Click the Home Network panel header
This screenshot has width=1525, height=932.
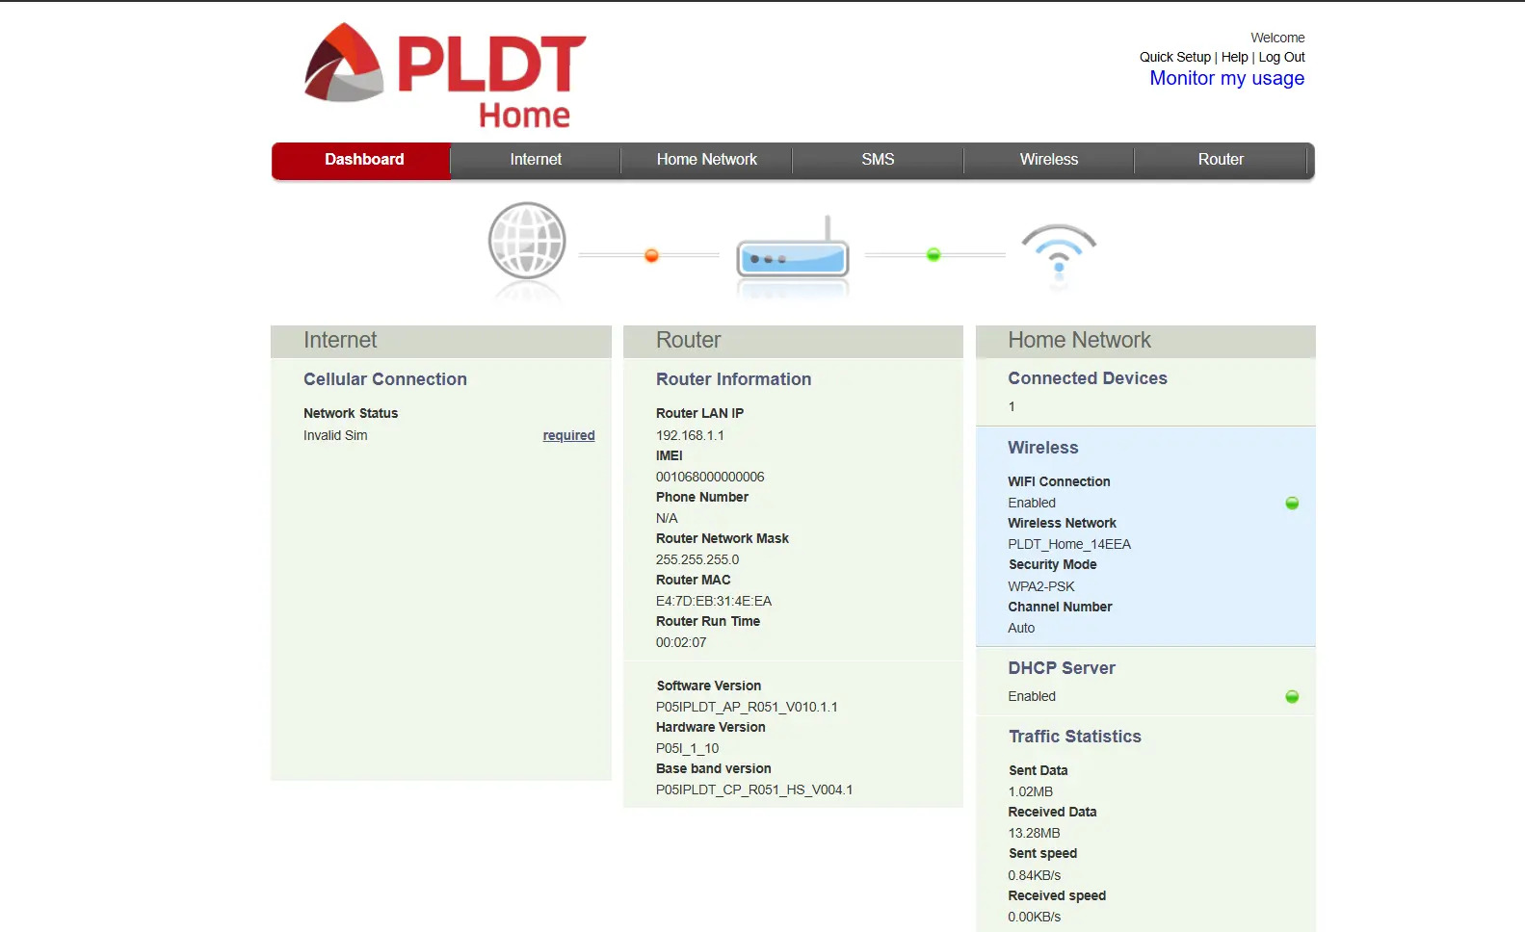pos(1145,341)
